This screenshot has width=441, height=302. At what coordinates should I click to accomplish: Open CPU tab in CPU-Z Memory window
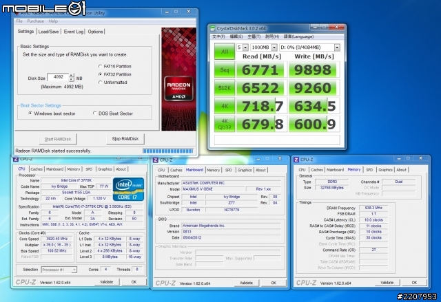(x=302, y=170)
